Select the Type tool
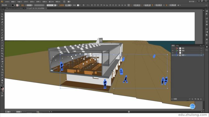The image size is (209, 117). click(2, 25)
